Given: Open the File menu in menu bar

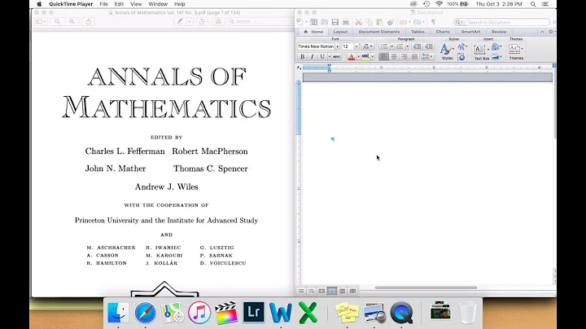Looking at the screenshot, I should click(103, 4).
